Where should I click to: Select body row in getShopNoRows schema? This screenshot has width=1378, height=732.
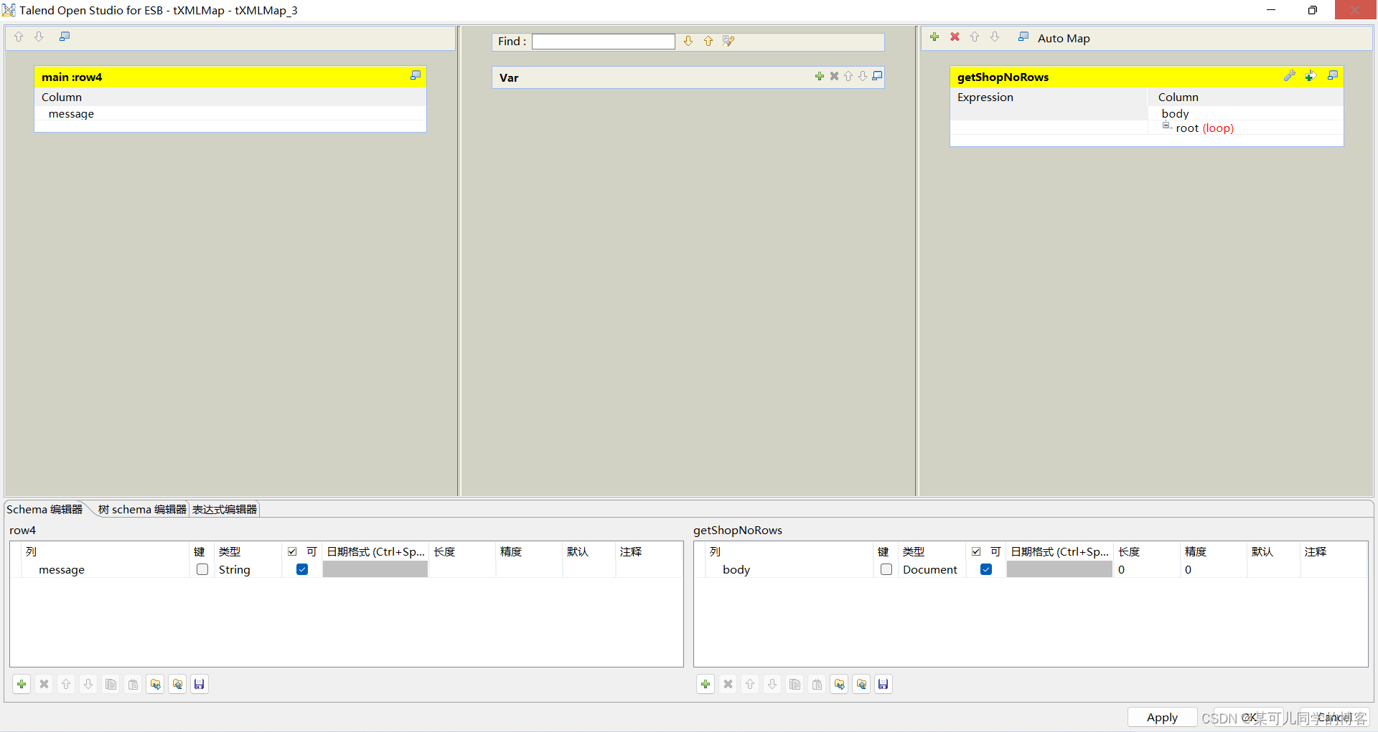(x=1031, y=569)
